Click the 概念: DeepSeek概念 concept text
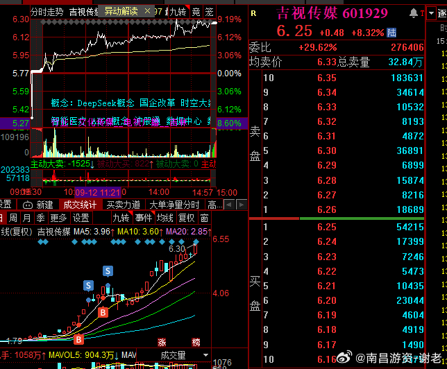Image resolution: width=447 pixels, height=369 pixels. click(92, 103)
